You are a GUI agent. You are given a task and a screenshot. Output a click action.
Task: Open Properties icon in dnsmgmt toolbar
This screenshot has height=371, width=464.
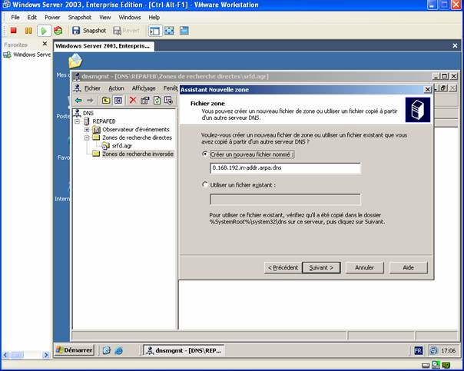tap(144, 101)
